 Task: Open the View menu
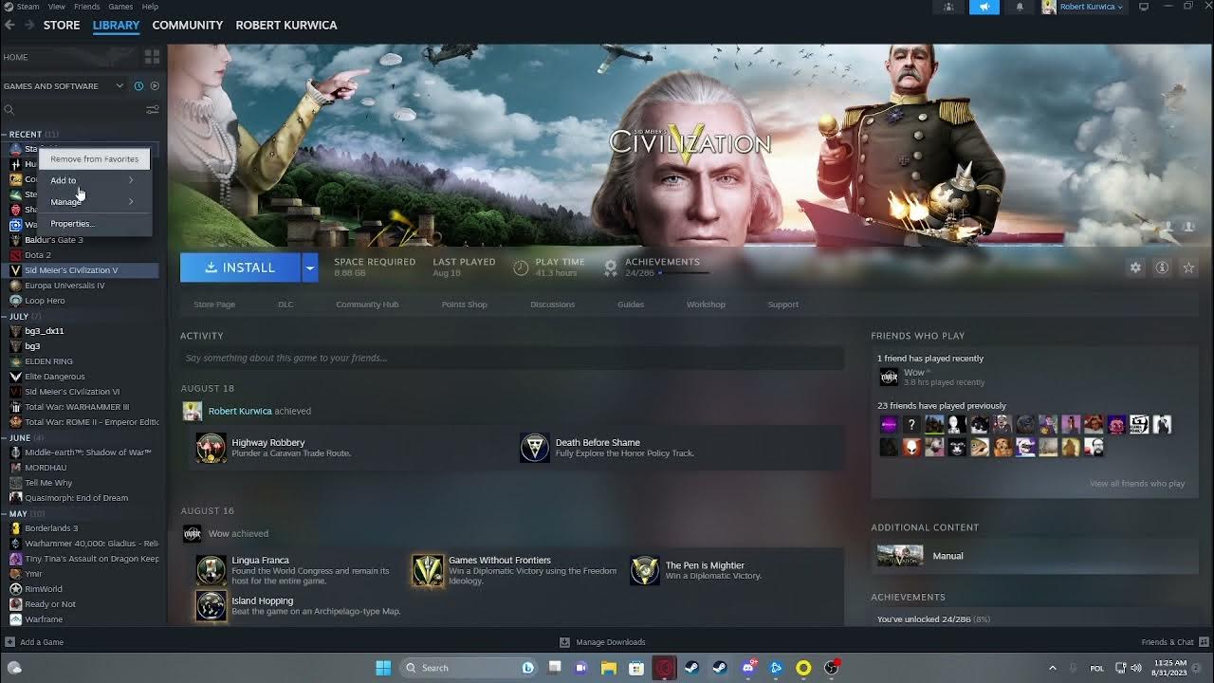point(57,7)
